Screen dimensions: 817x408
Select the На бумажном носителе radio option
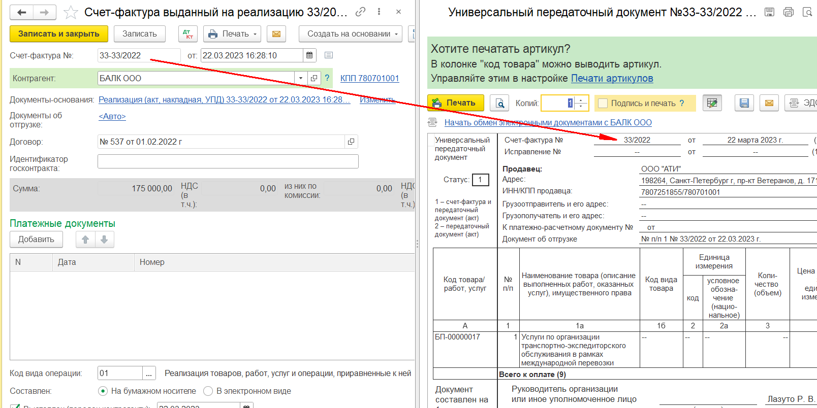tap(103, 391)
